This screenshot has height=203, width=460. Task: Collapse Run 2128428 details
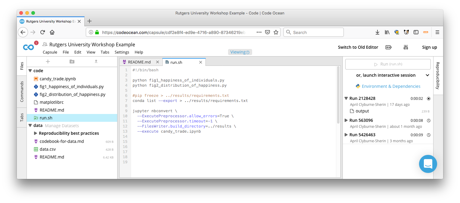346,98
